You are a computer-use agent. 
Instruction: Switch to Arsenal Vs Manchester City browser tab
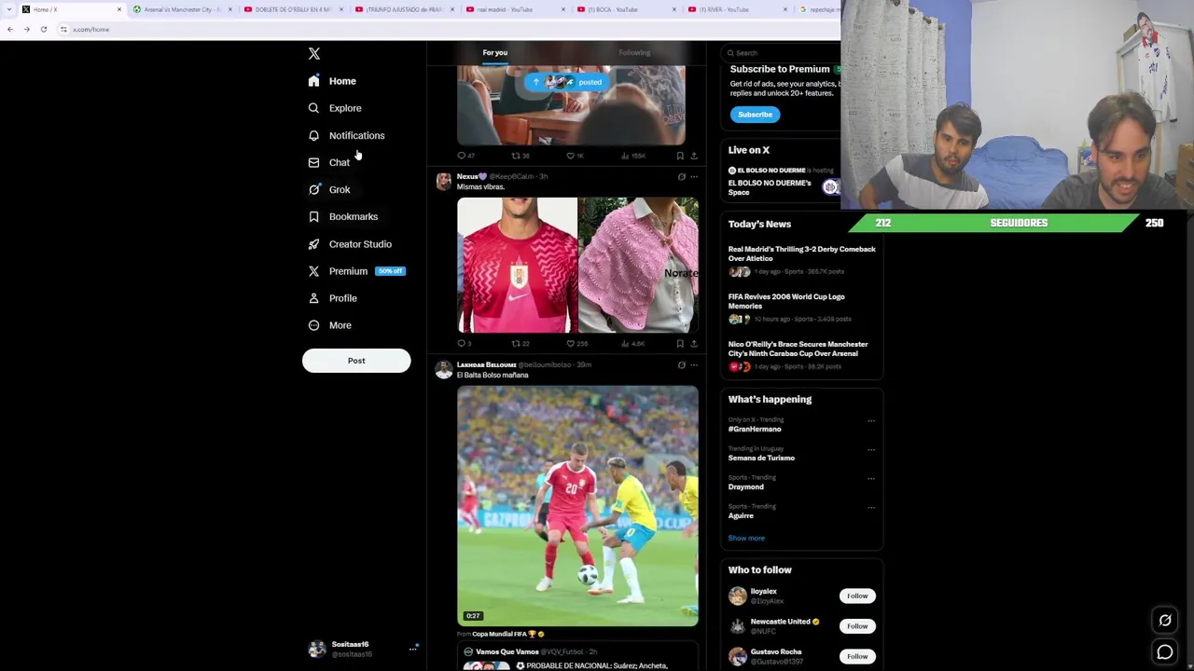[x=182, y=9]
